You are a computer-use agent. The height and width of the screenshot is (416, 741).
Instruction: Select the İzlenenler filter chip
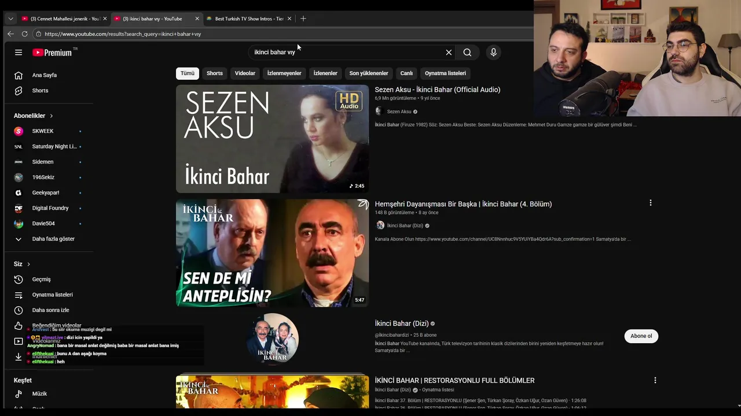[325, 73]
